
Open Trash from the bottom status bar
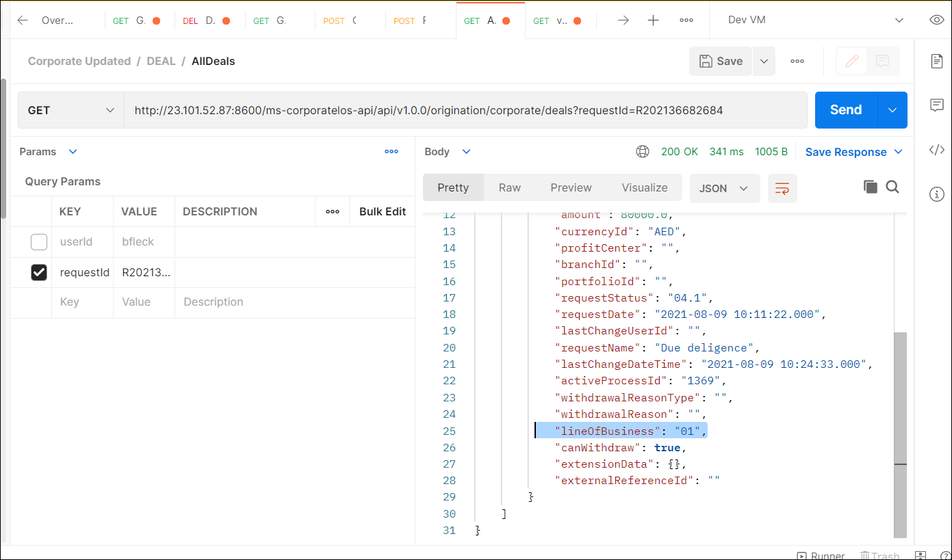tap(880, 555)
